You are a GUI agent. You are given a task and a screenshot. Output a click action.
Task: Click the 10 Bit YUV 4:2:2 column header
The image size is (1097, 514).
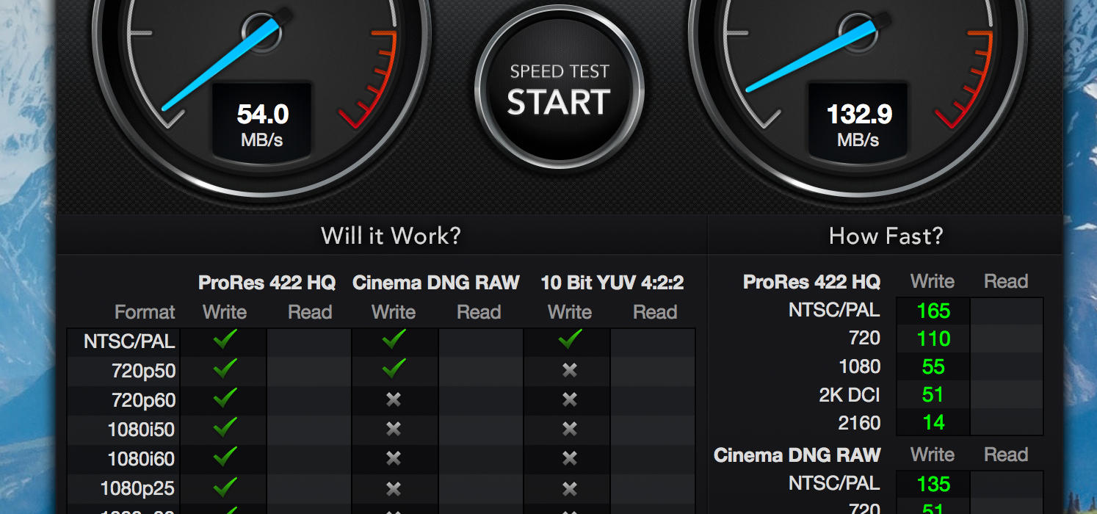click(612, 283)
